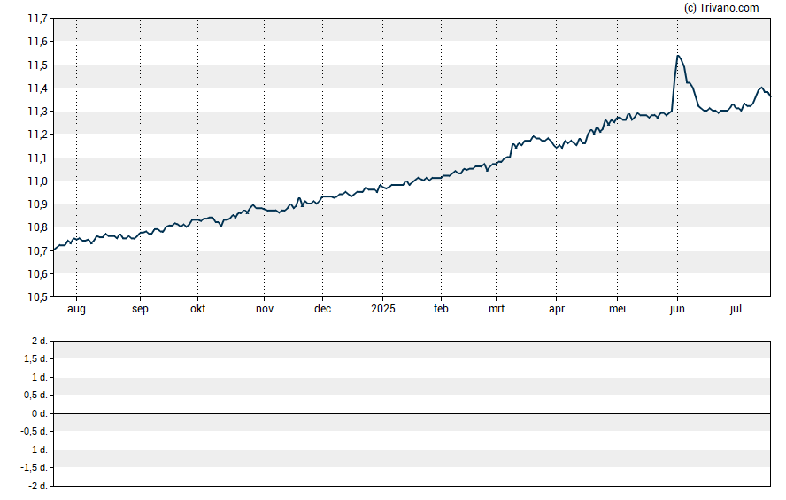Click the 0,5 d. volume axis label

pos(35,396)
